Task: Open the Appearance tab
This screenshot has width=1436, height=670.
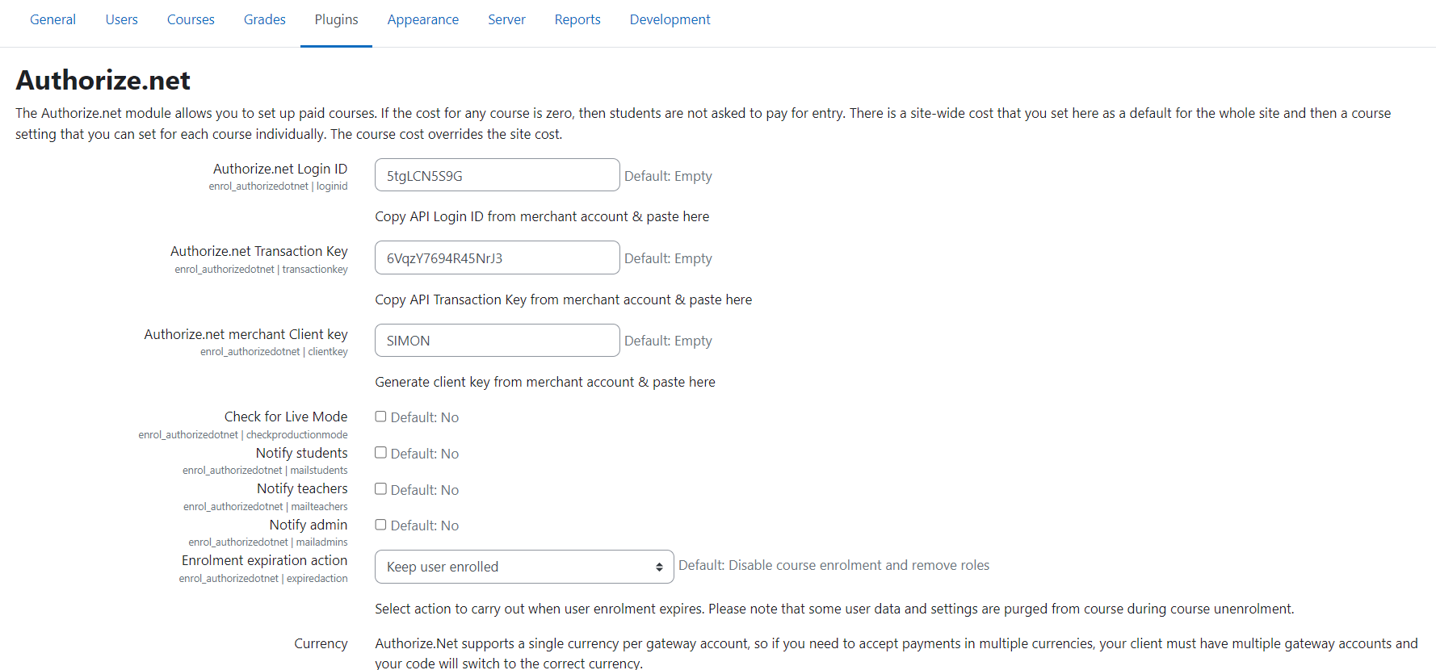Action: [x=423, y=19]
